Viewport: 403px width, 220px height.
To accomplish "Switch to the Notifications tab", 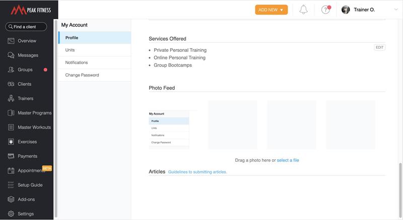I will click(x=77, y=63).
